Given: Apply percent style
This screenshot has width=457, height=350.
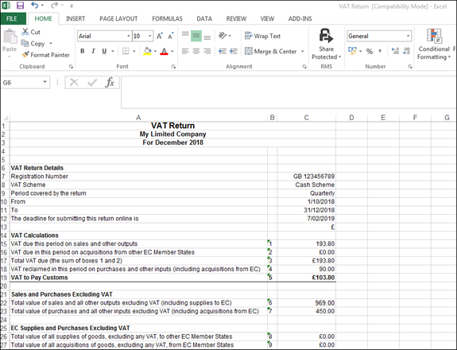Looking at the screenshot, I should coord(370,52).
